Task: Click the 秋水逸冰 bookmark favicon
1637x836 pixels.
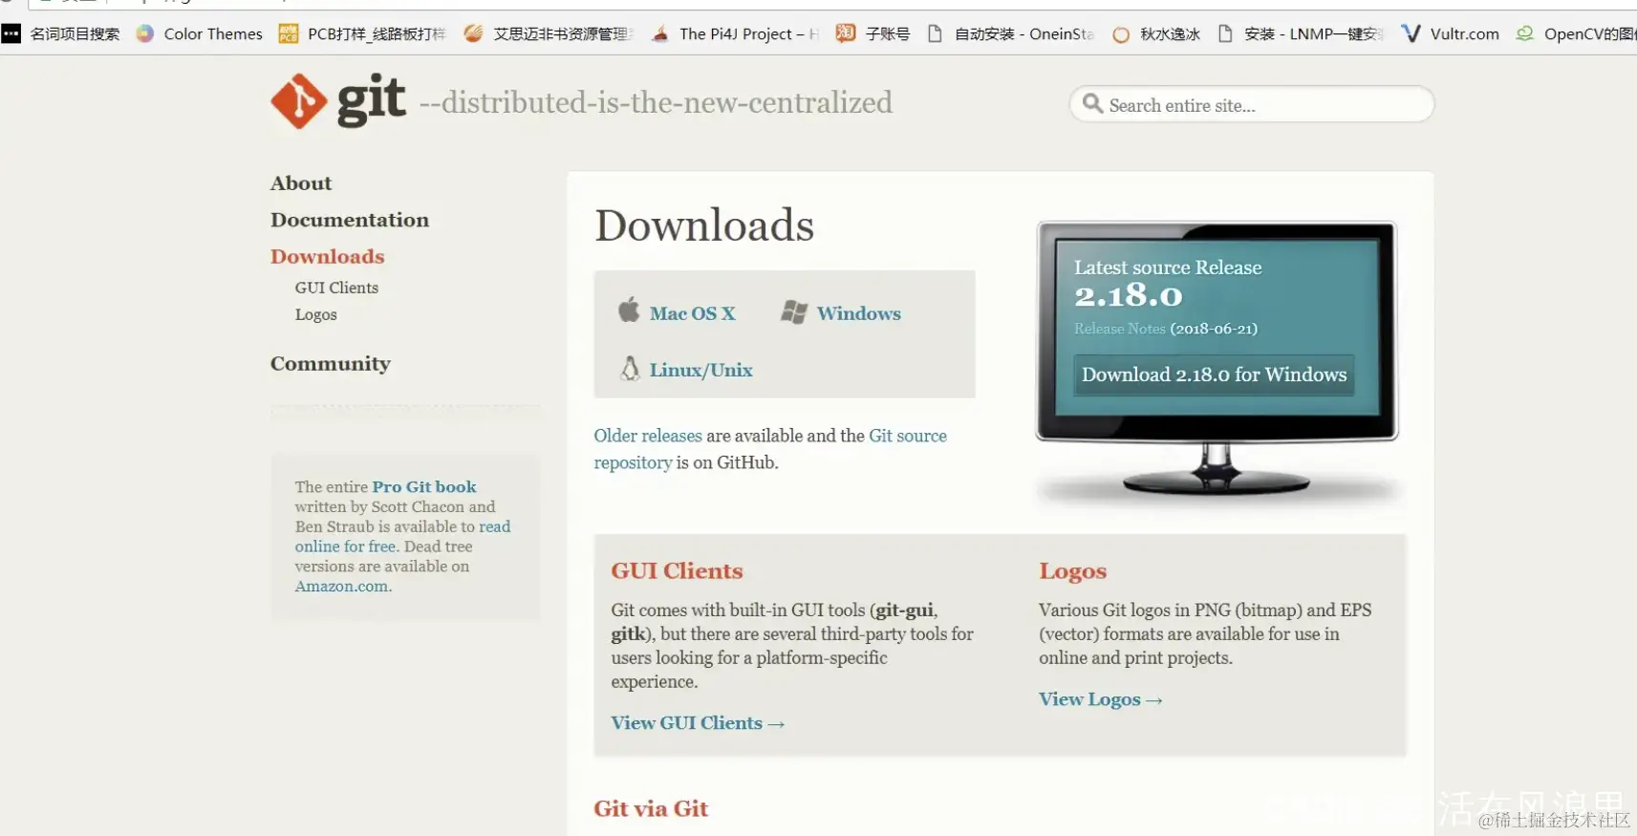Action: pyautogui.click(x=1121, y=34)
